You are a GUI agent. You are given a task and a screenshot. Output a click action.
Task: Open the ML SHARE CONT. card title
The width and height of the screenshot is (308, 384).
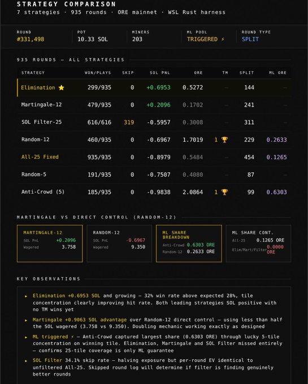253,233
